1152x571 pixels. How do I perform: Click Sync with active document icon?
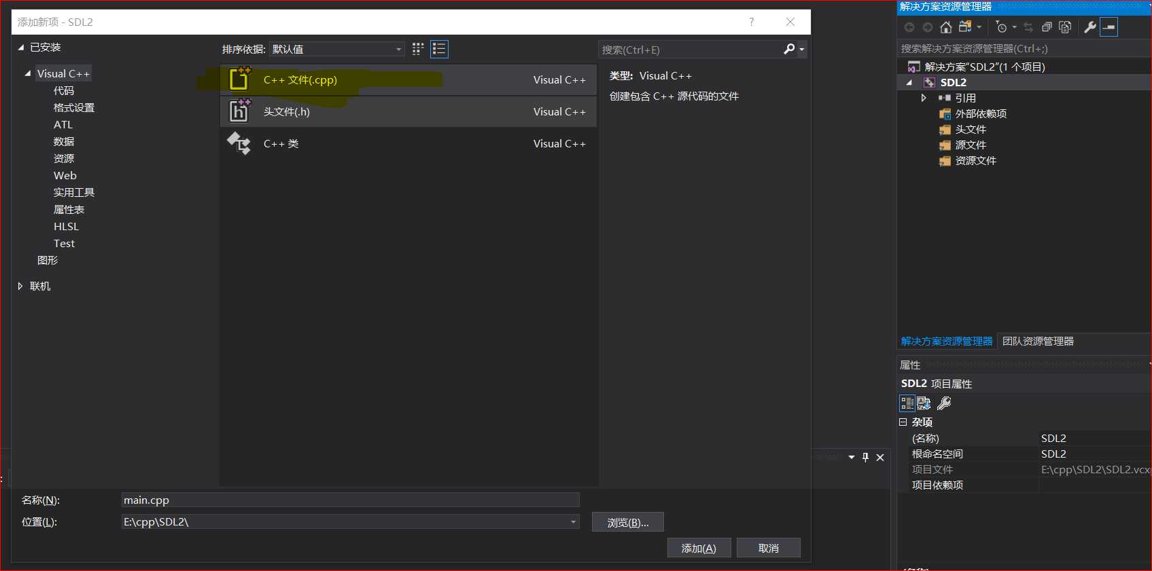[x=1028, y=27]
